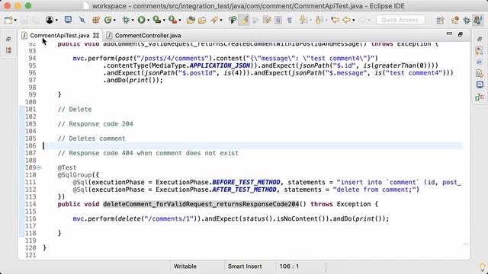The image size is (488, 274).
Task: Open the green and red view icon in right trim
Action: tap(480, 97)
